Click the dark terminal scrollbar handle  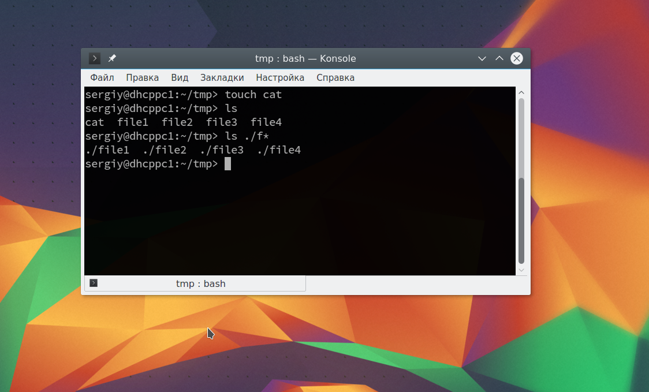tap(521, 219)
